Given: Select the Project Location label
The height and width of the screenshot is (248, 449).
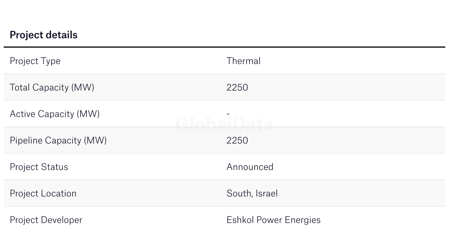Looking at the screenshot, I should (x=43, y=194).
